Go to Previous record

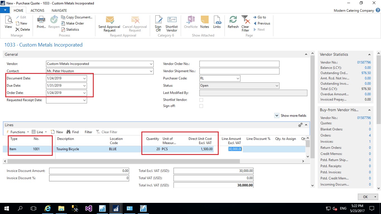pos(262,23)
